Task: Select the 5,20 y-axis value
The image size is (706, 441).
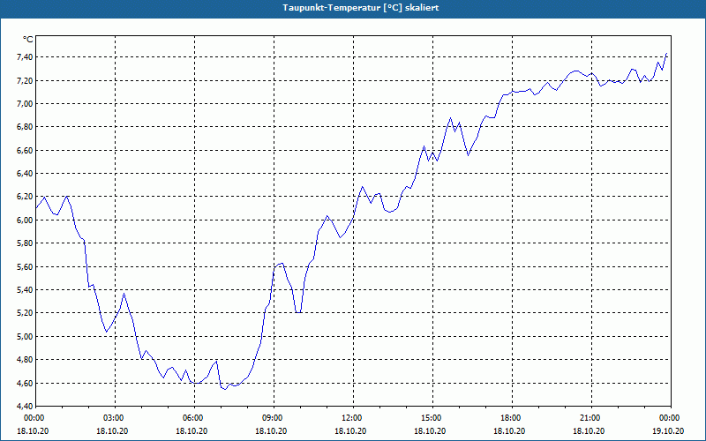Action: (x=25, y=313)
